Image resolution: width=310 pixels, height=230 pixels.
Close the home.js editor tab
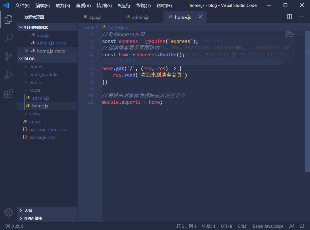(200, 17)
